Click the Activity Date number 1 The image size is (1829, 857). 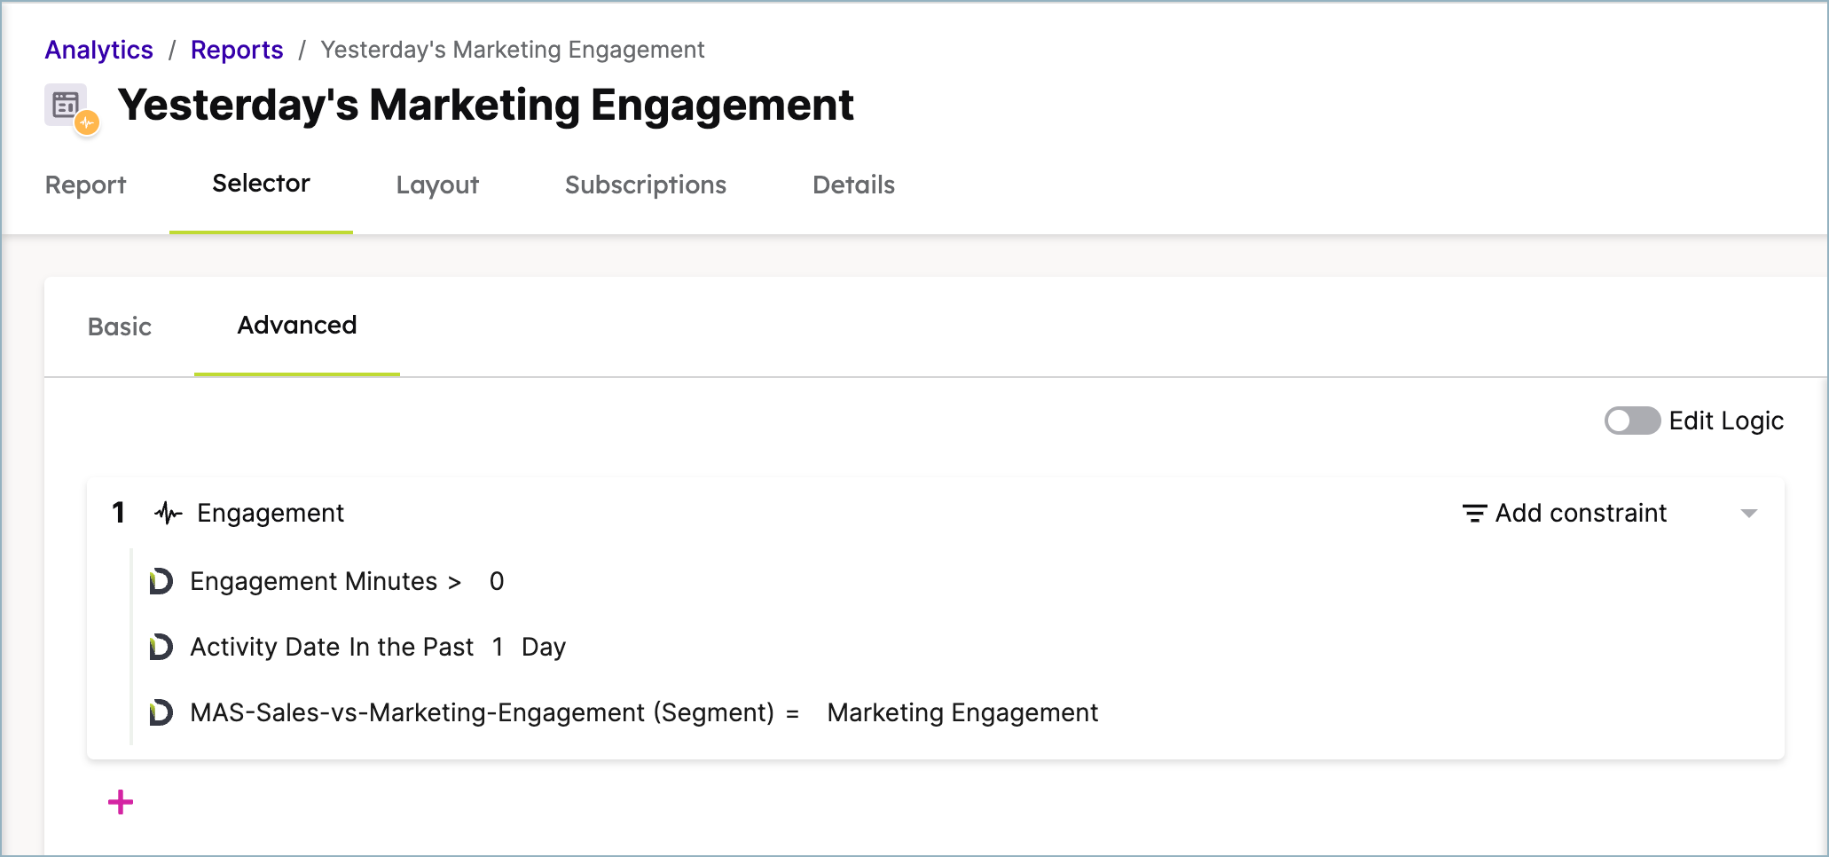[x=498, y=647]
